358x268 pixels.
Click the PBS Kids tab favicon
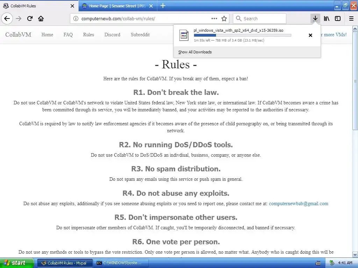pos(85,6)
